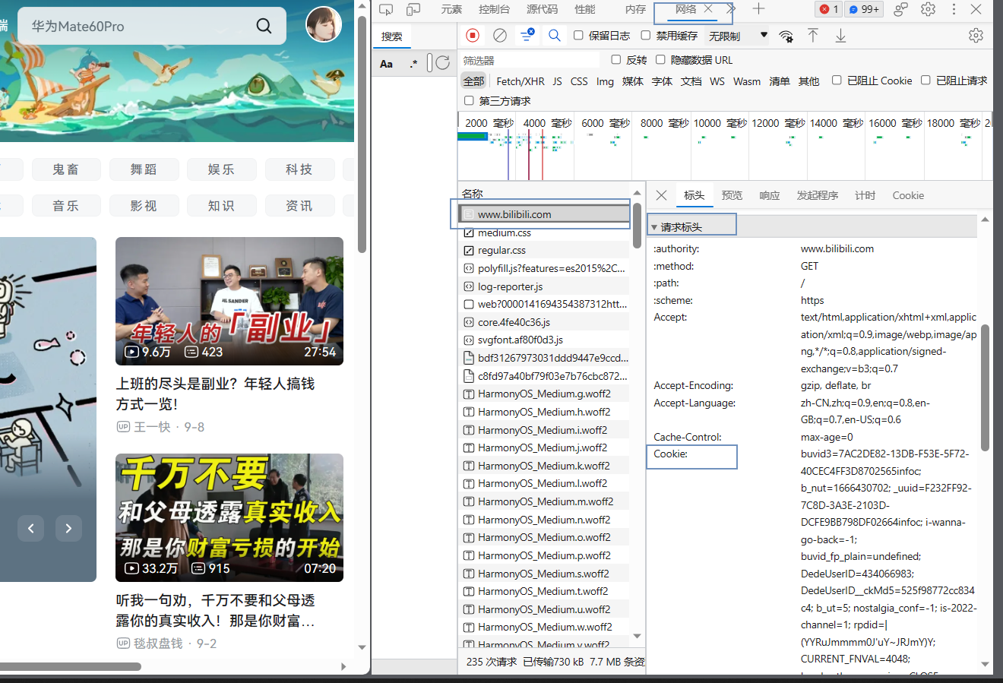The width and height of the screenshot is (1003, 683).
Task: Check the 反转 checkbox
Action: pyautogui.click(x=616, y=59)
